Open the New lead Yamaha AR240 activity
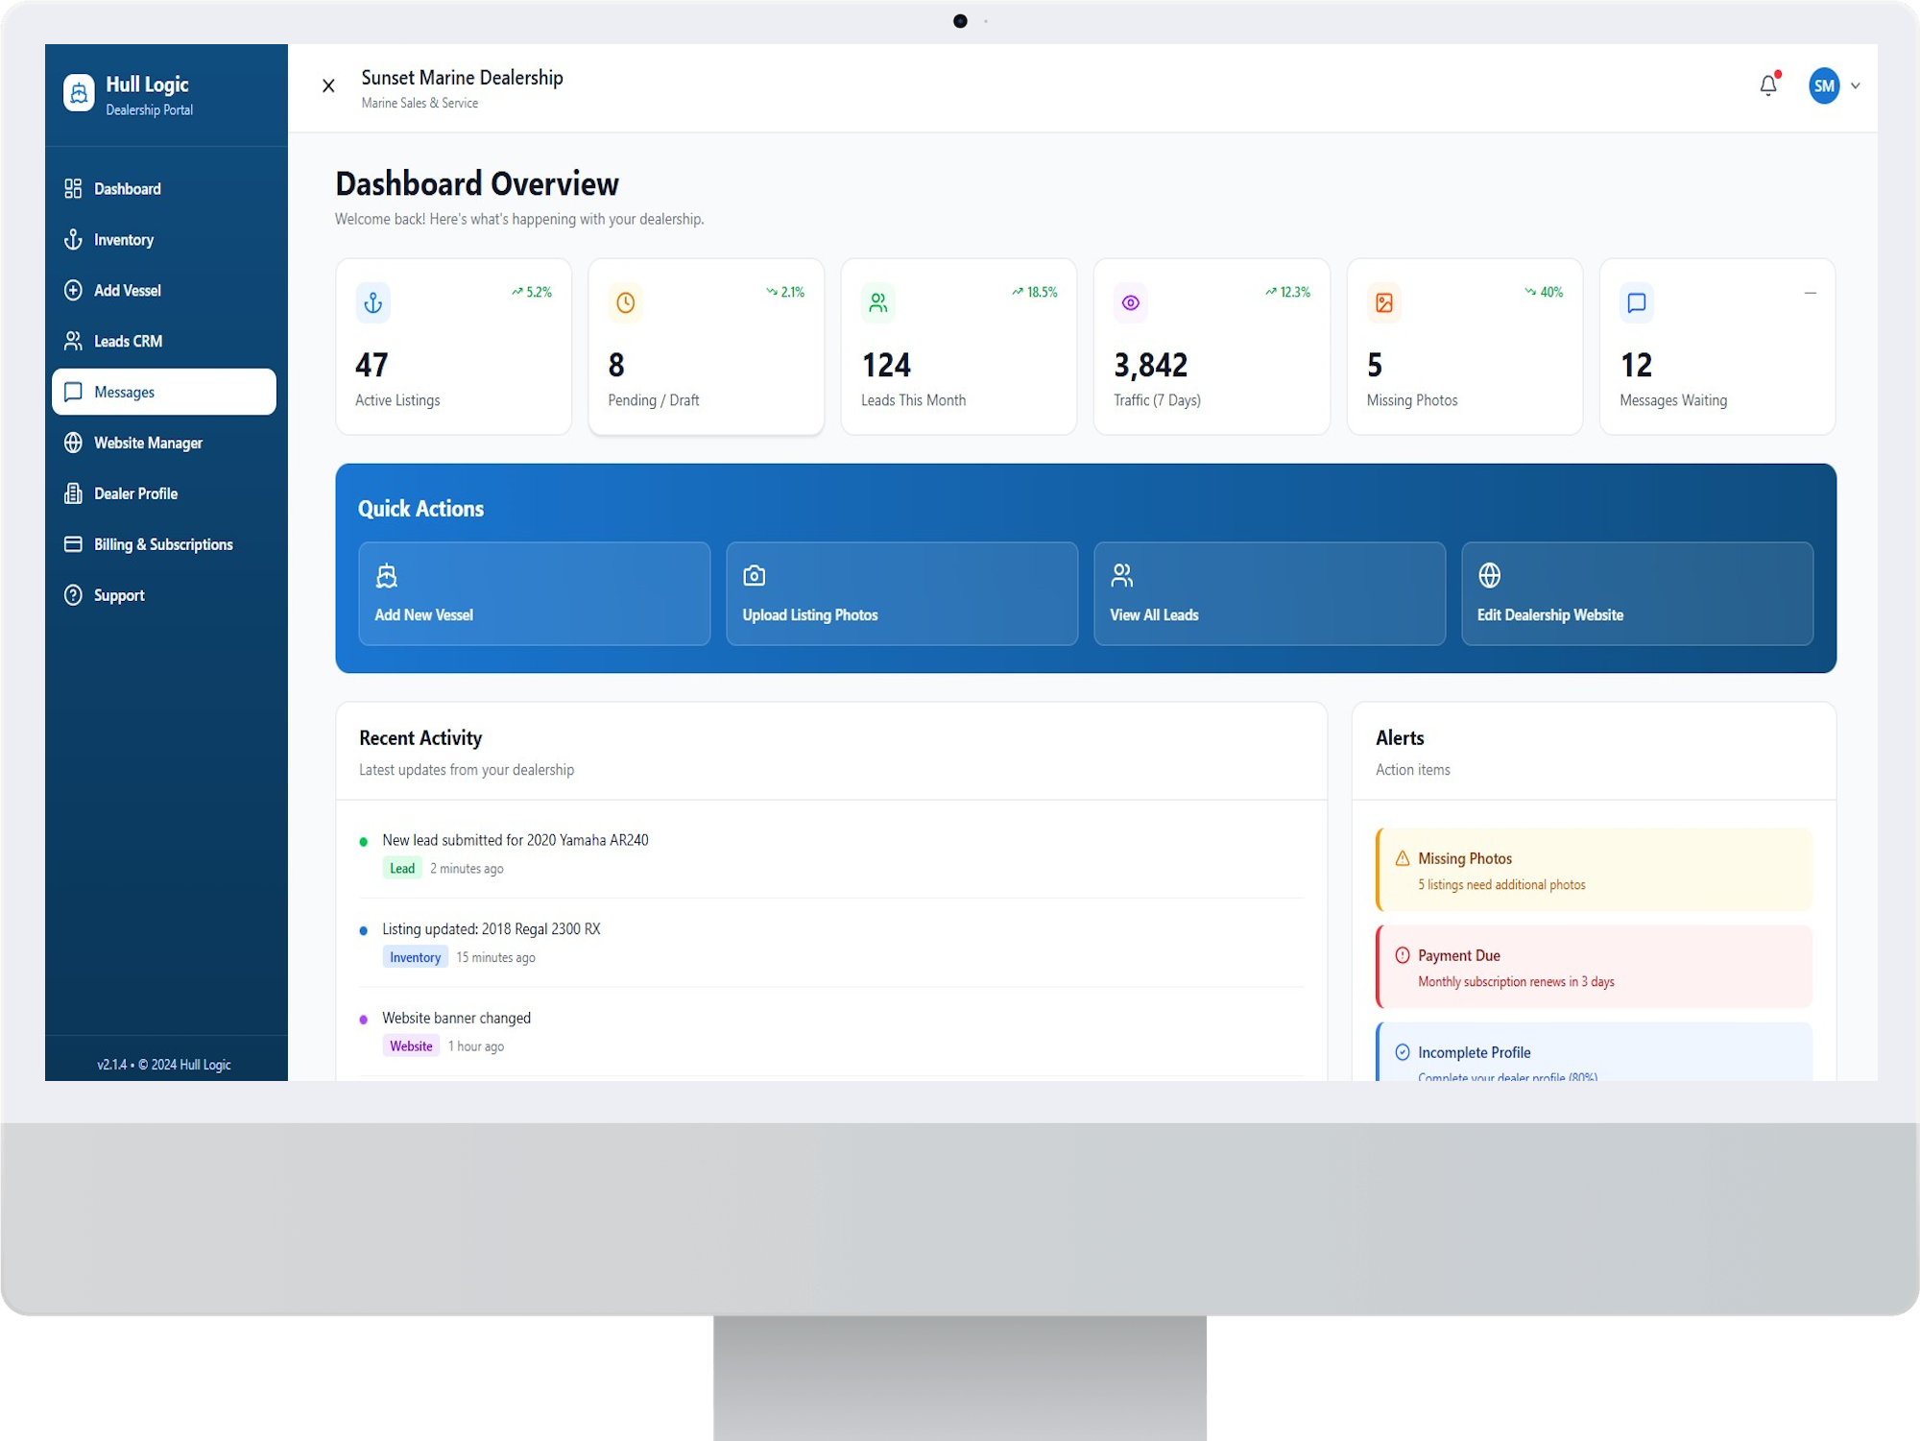Screen dimensions: 1920x1441 [x=515, y=840]
